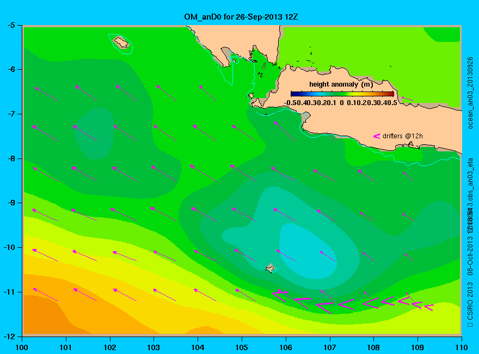
Task: Click the x-axis label 104
Action: (198, 347)
